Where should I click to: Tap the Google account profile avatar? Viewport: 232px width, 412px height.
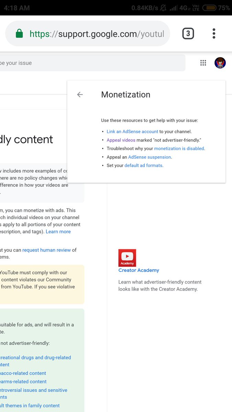(220, 63)
